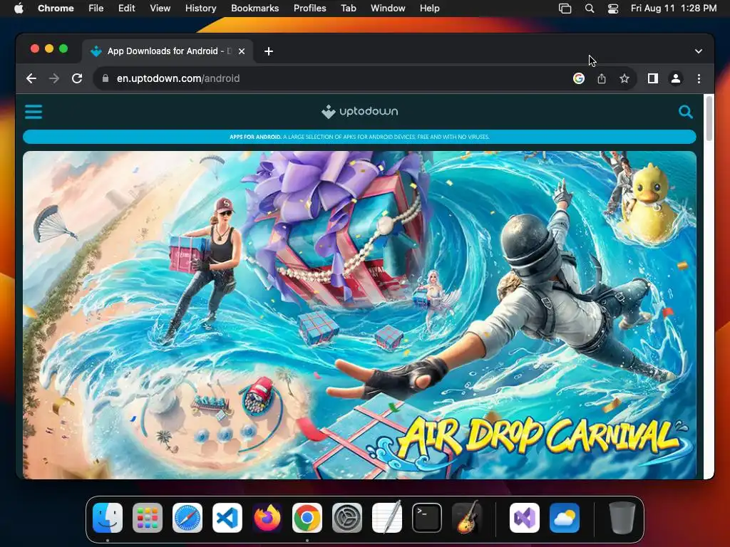Open the View menu
The image size is (730, 547).
click(x=160, y=8)
